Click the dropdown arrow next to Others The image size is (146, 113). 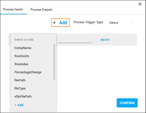coord(133,23)
